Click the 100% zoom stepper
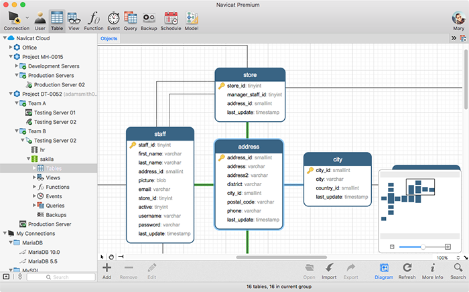Screen dimensions: 469x292 click(x=458, y=258)
